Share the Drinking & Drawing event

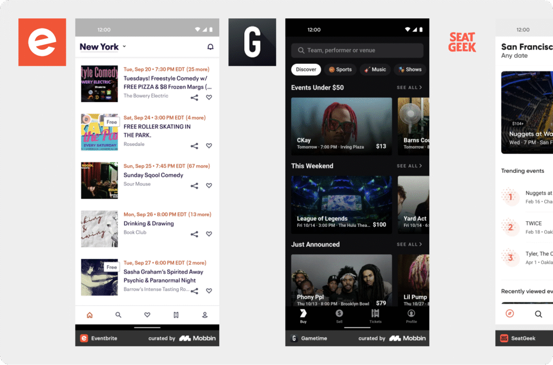[x=194, y=234]
